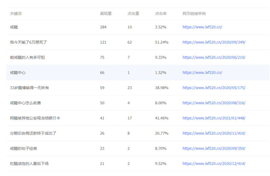Select the highlighted 戒赌中心 keyword

point(19,72)
